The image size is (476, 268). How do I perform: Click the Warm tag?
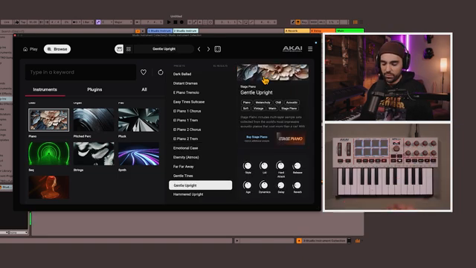tap(272, 109)
